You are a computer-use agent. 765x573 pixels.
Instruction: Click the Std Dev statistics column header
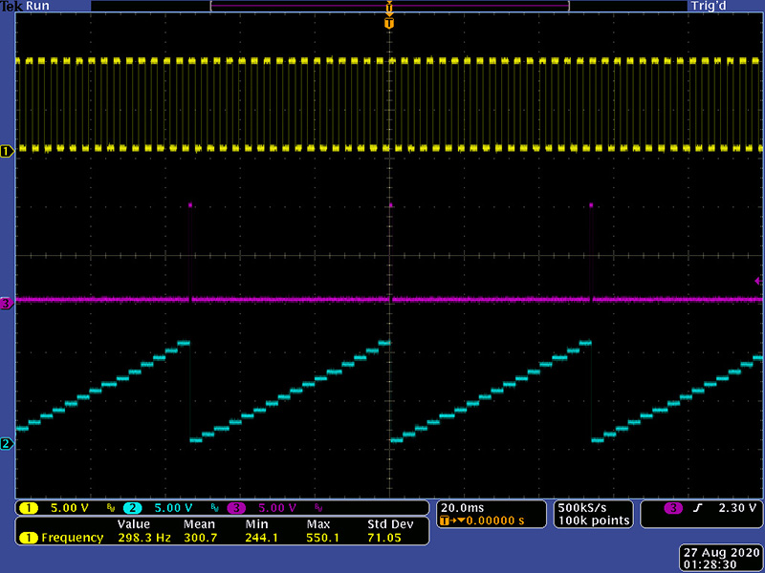[389, 524]
